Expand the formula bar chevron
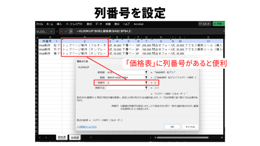260x146 pixels. (224, 31)
